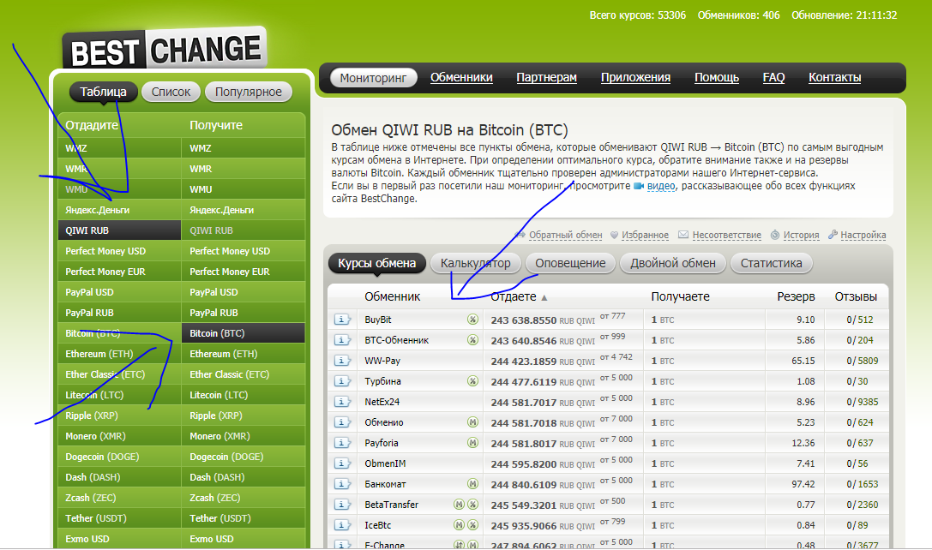Select the Таблица view tab
The width and height of the screenshot is (932, 550).
point(104,92)
